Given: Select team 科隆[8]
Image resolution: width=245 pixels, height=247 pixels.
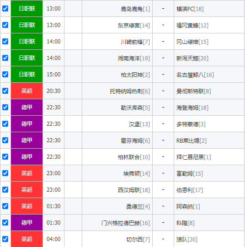Looking at the screenshot, I should (185, 223).
